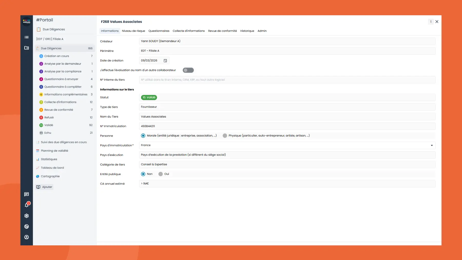Open the date picker for Date de création
The width and height of the screenshot is (462, 260).
[165, 60]
